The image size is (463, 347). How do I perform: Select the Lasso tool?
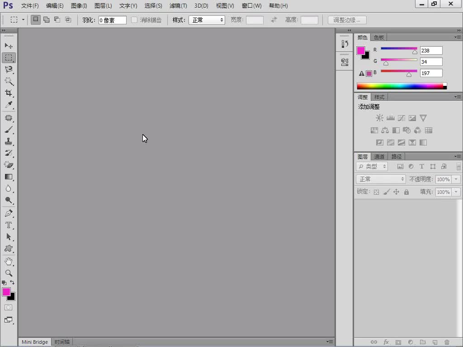9,70
